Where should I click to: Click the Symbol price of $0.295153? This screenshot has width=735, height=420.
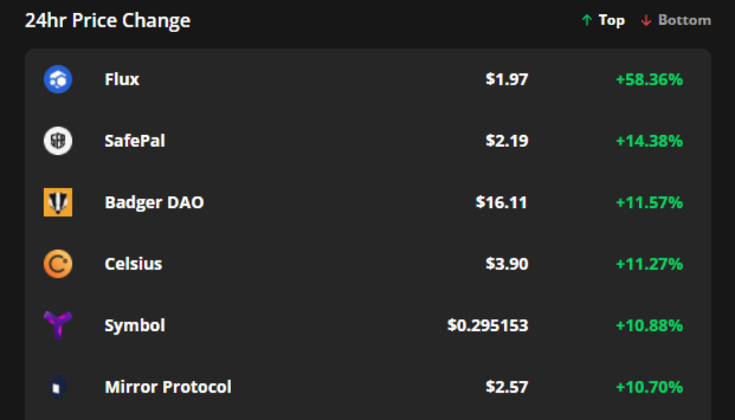487,325
